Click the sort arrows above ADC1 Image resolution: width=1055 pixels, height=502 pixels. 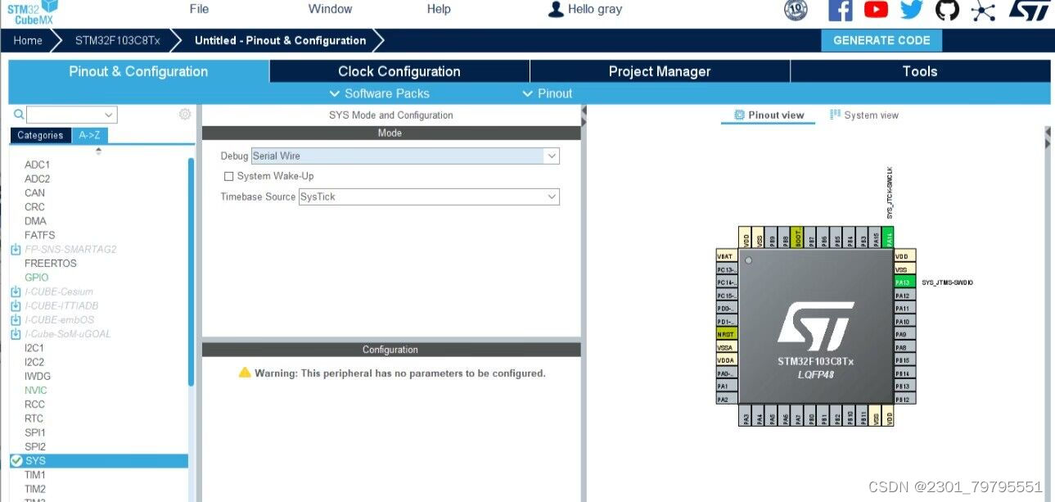(99, 151)
